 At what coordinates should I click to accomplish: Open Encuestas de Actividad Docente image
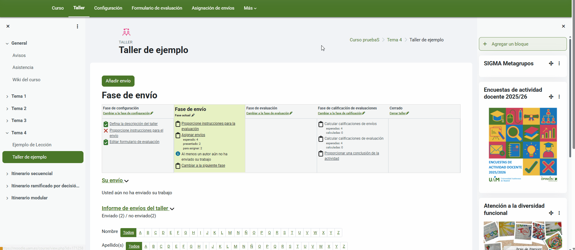(522, 145)
